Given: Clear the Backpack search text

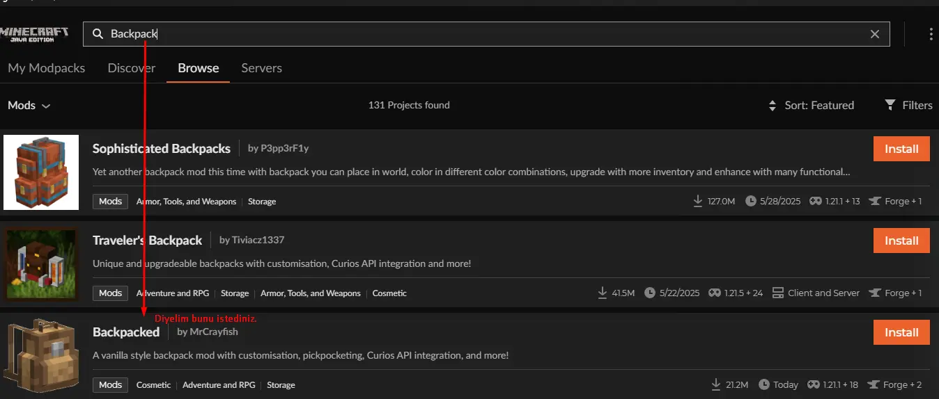Looking at the screenshot, I should (875, 34).
